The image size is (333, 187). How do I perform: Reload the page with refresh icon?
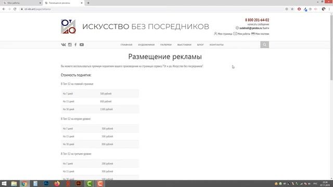pos(15,9)
